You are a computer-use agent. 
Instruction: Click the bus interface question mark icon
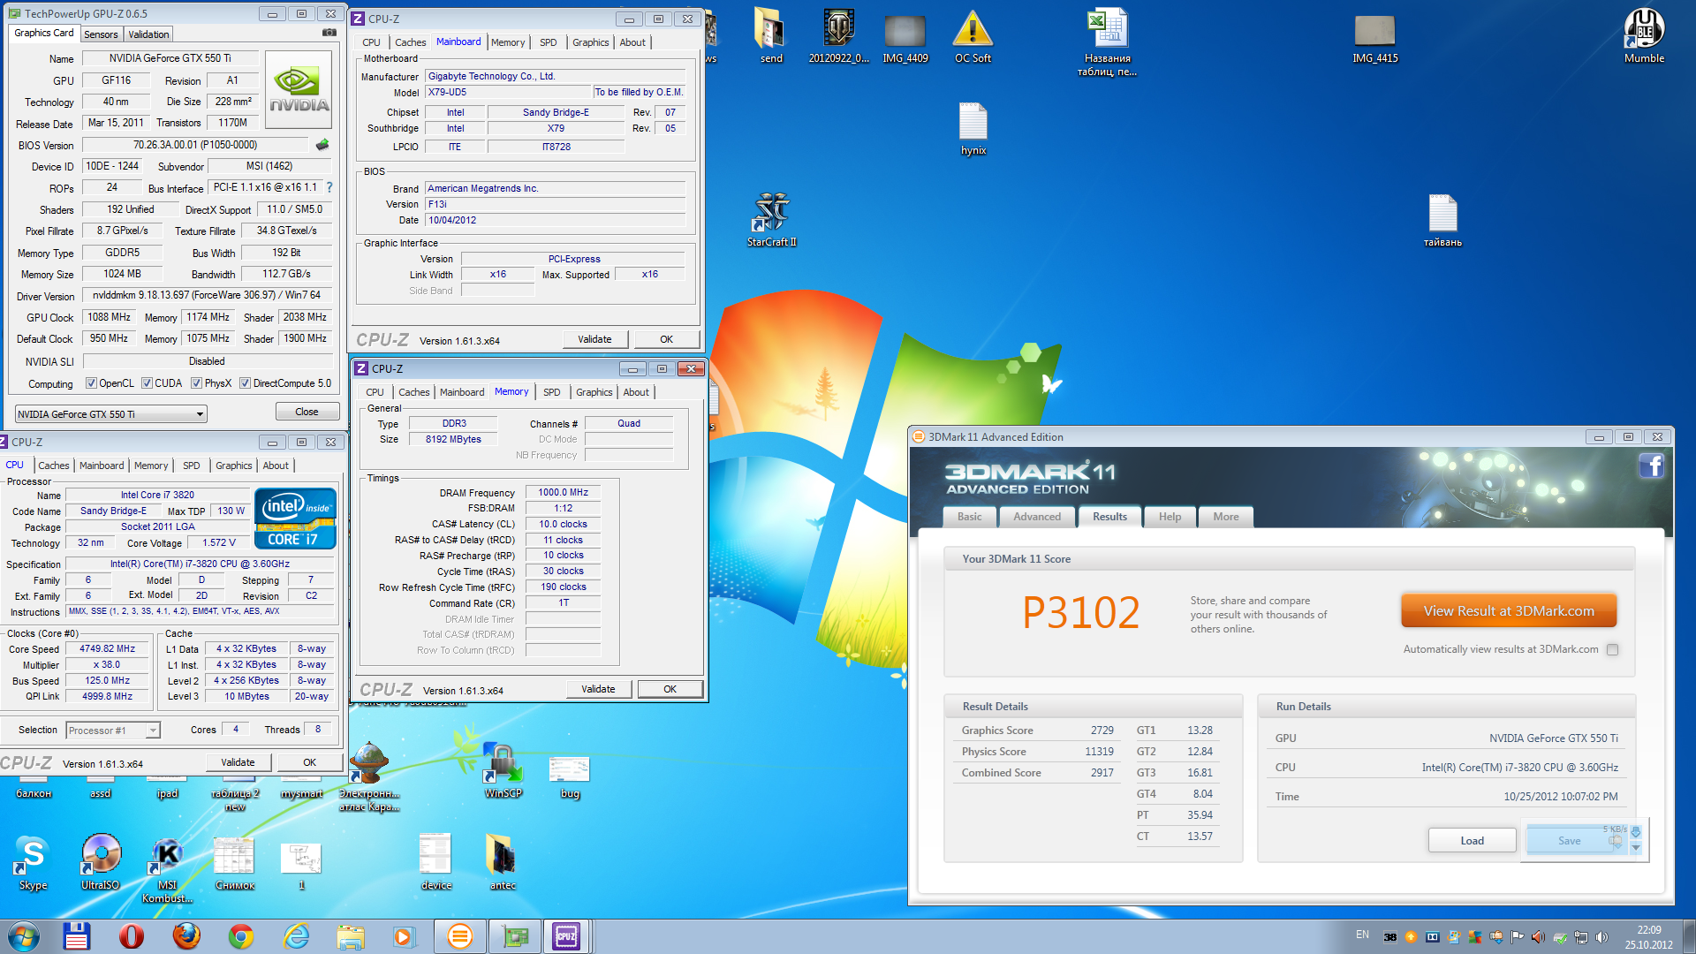pos(329,187)
